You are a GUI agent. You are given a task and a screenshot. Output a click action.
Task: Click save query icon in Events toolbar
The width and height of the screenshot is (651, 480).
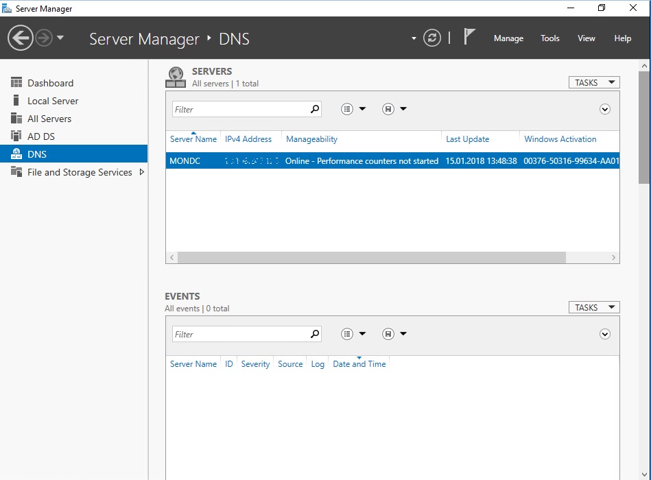(x=388, y=334)
